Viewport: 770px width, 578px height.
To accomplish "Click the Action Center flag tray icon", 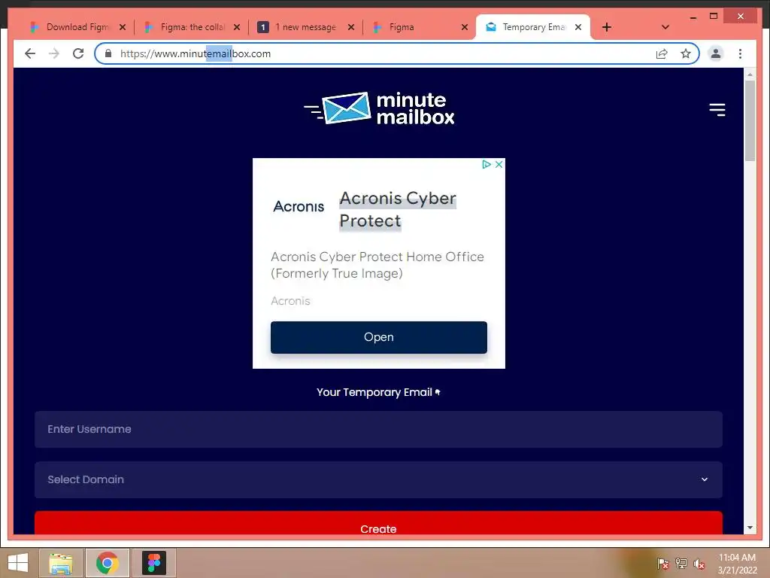I will 662,563.
